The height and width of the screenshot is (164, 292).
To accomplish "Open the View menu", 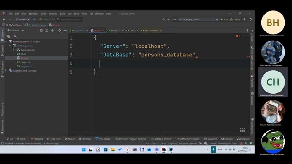I will point(24,14).
